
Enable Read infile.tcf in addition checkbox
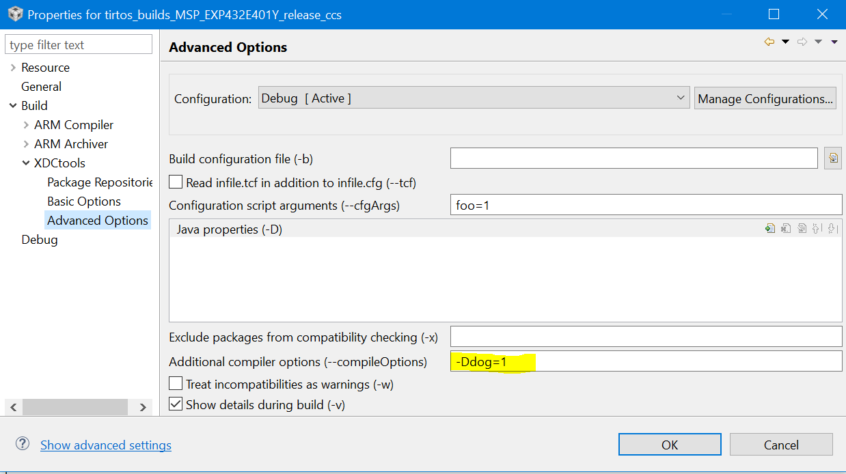click(176, 182)
